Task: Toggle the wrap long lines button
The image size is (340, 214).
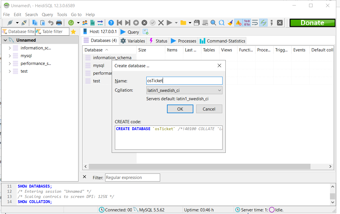Action: (255, 23)
